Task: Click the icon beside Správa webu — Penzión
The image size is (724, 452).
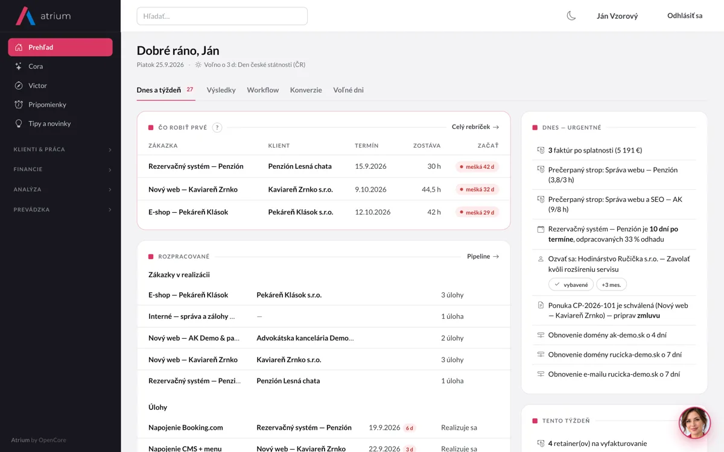Action: click(x=541, y=170)
